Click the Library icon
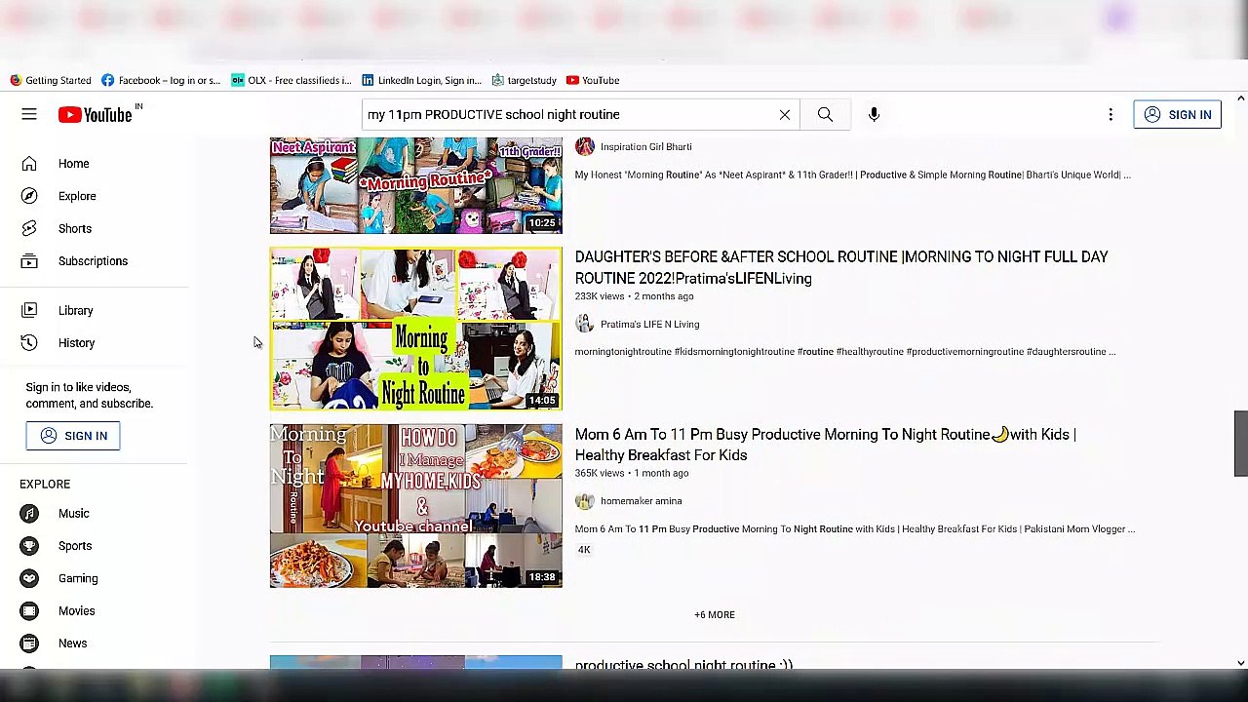1248x702 pixels. (29, 310)
